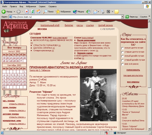Open the Избранное menu
152x135 pixels.
coord(31,7)
